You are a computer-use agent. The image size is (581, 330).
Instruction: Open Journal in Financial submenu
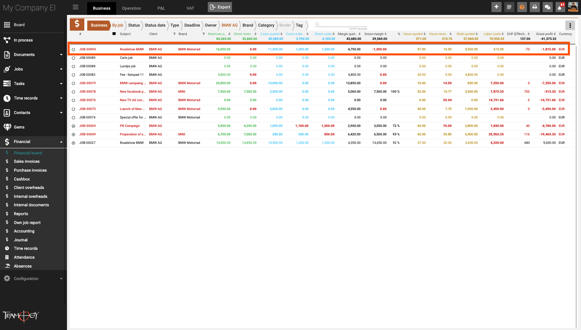point(21,240)
